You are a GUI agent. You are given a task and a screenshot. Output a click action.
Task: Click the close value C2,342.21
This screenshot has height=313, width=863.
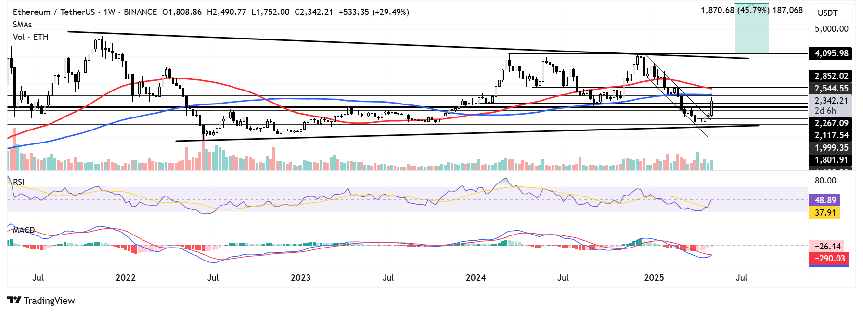coord(314,12)
